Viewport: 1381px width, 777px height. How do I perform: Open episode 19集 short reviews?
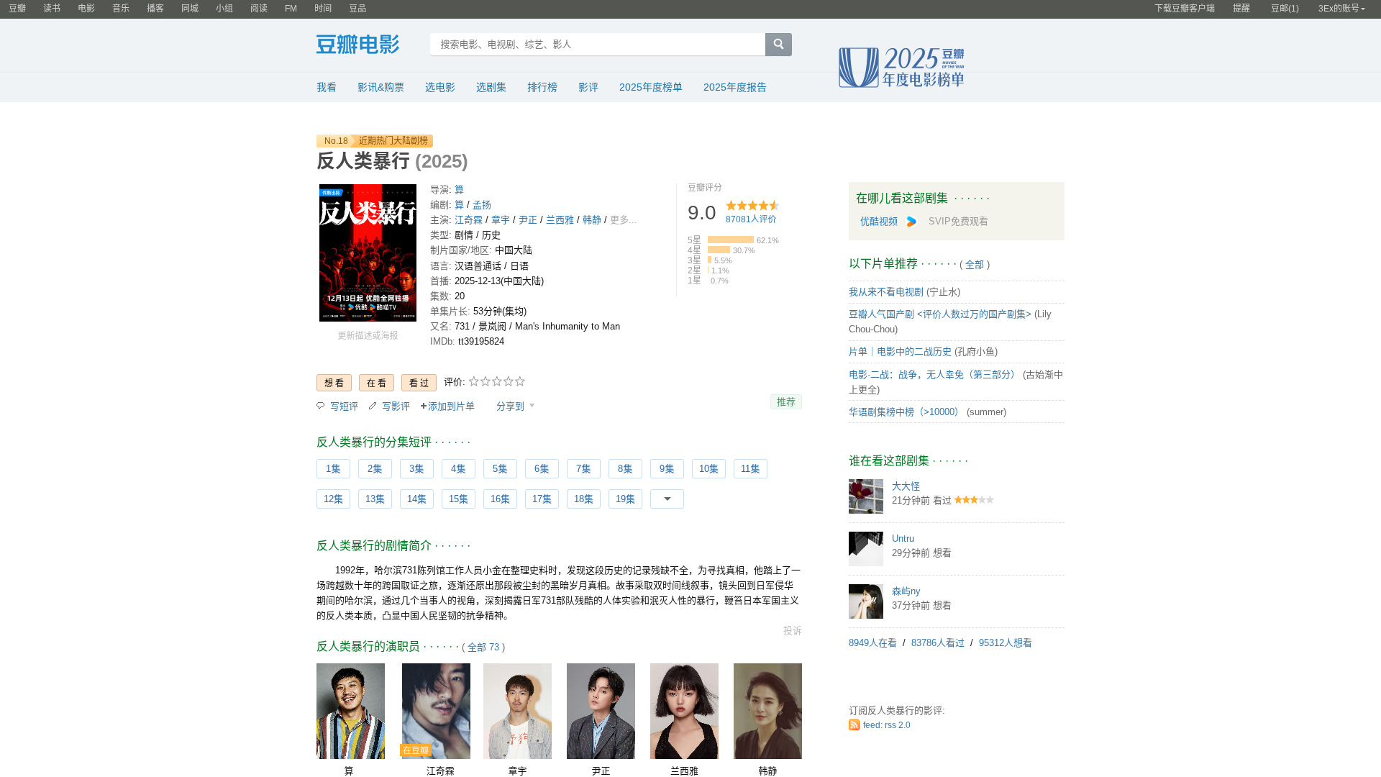tap(625, 499)
